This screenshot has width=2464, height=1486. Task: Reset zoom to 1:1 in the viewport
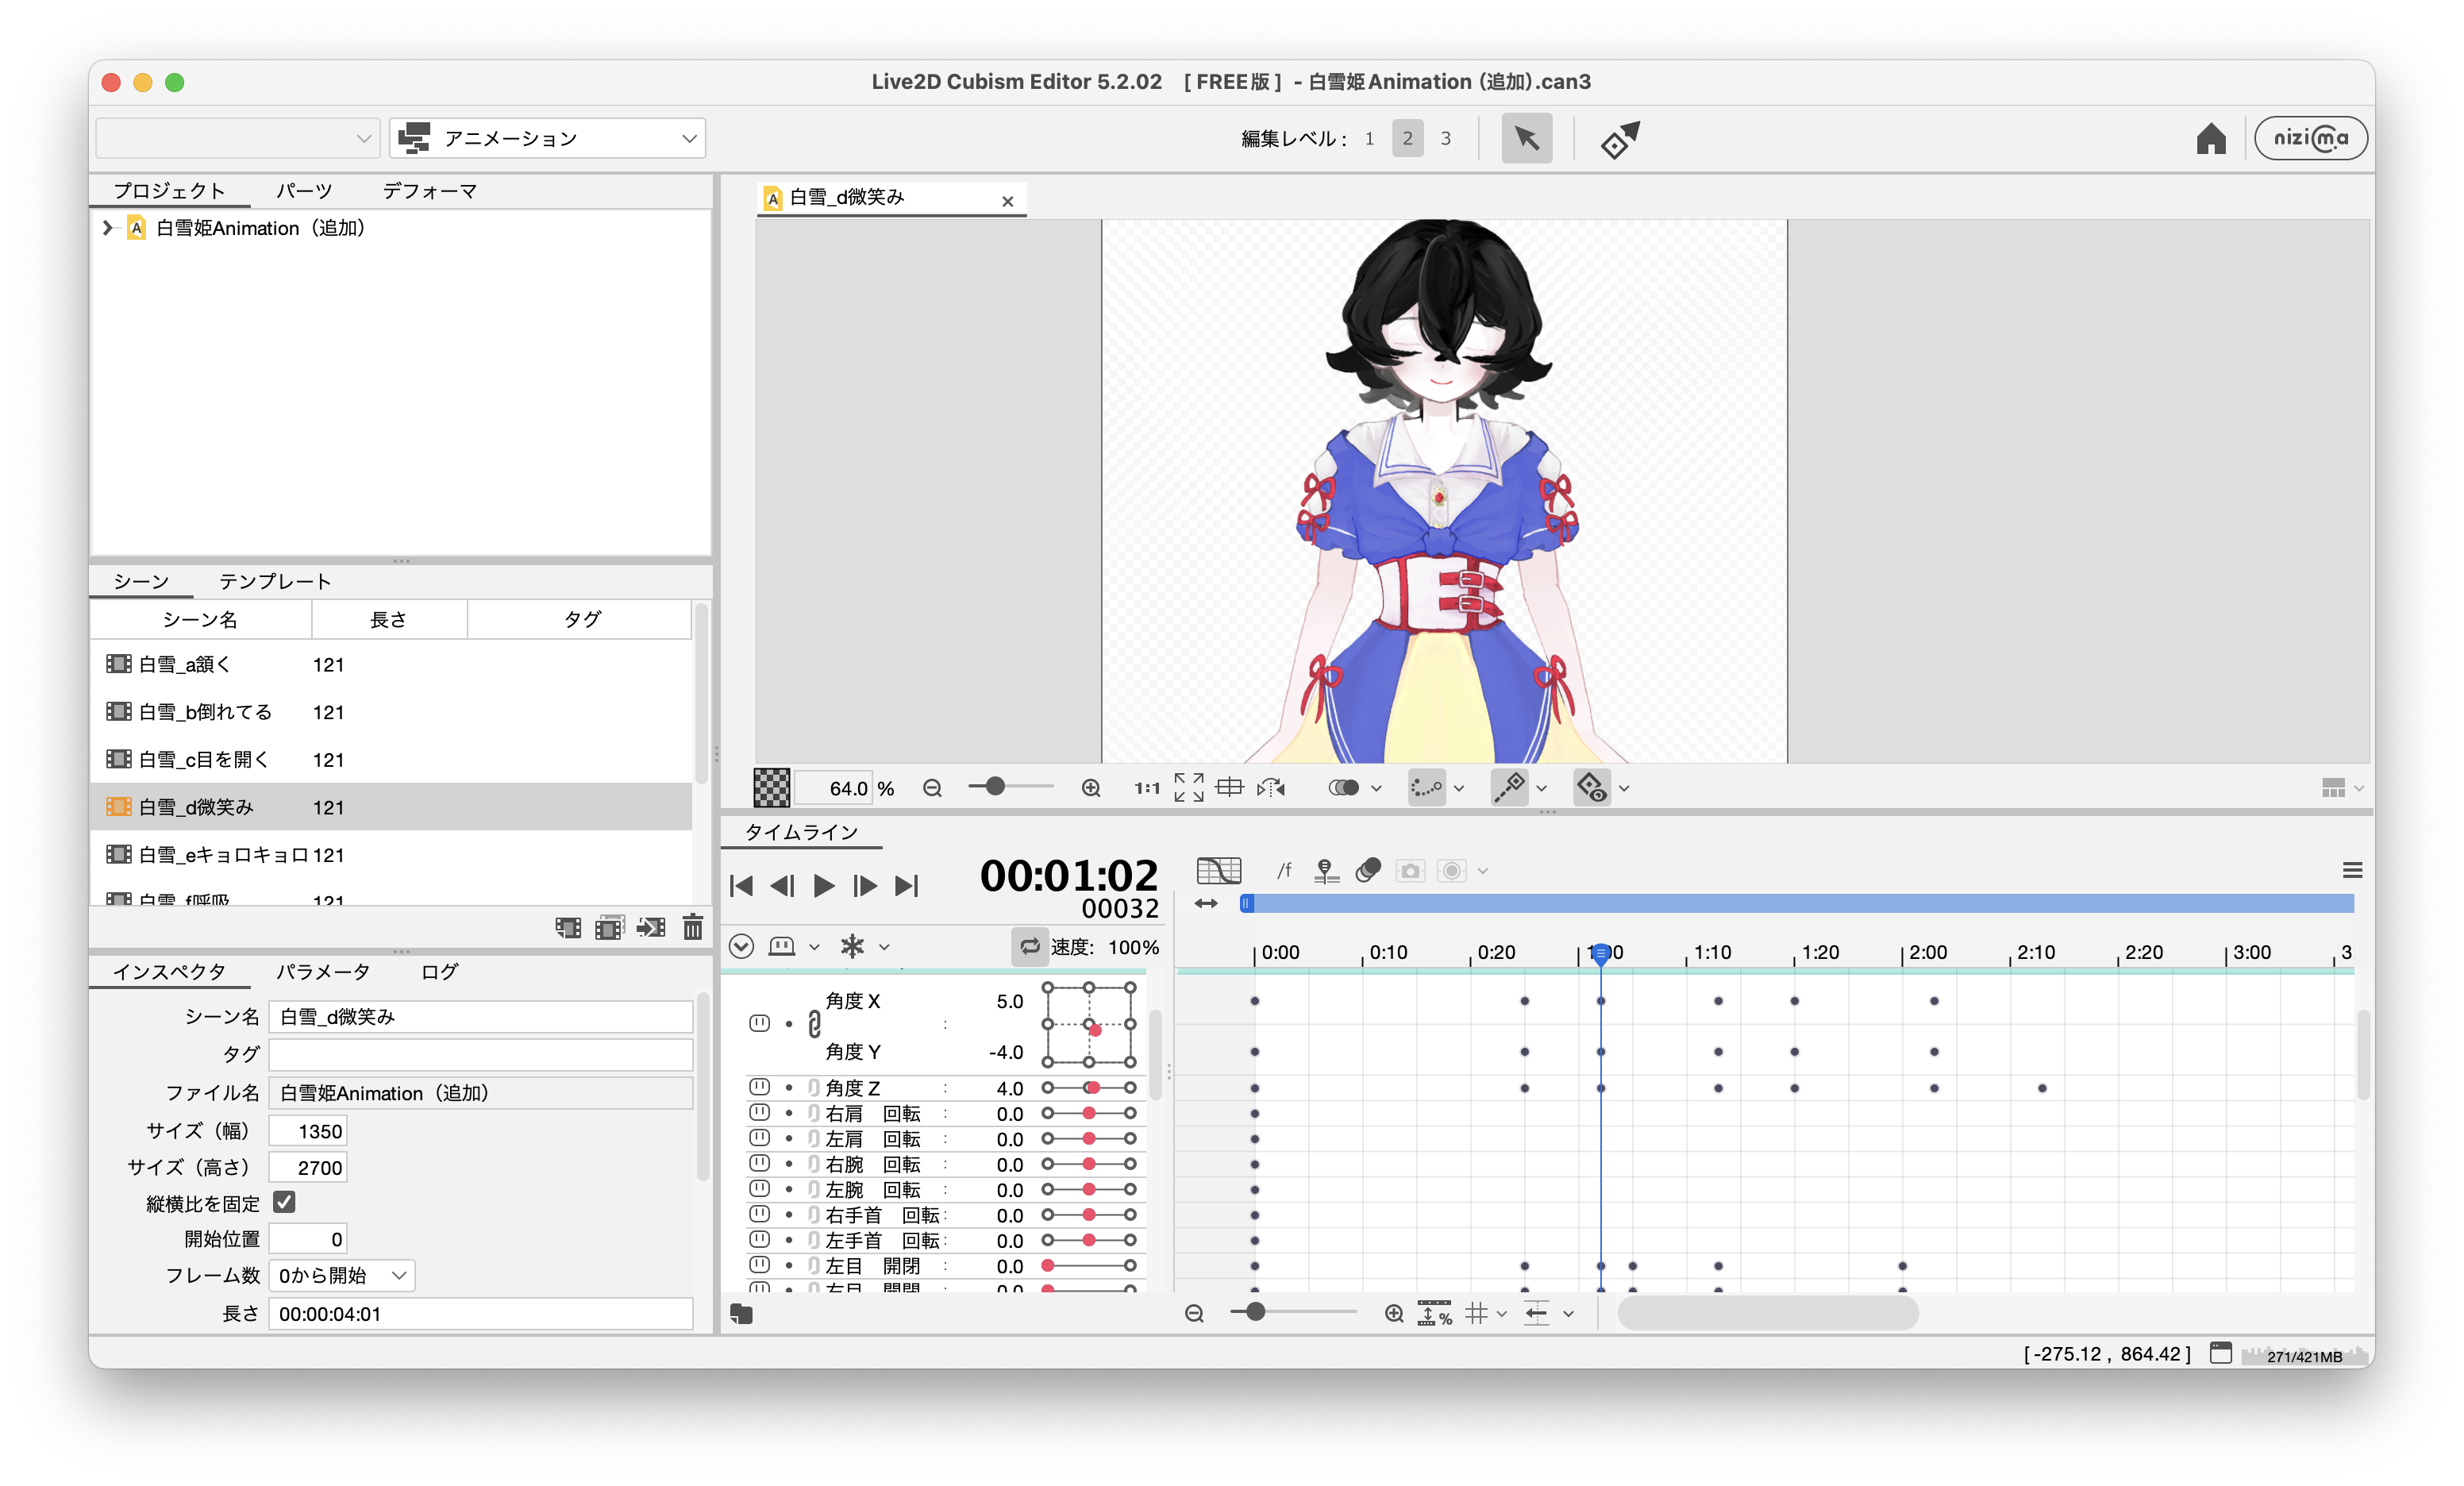click(1146, 787)
